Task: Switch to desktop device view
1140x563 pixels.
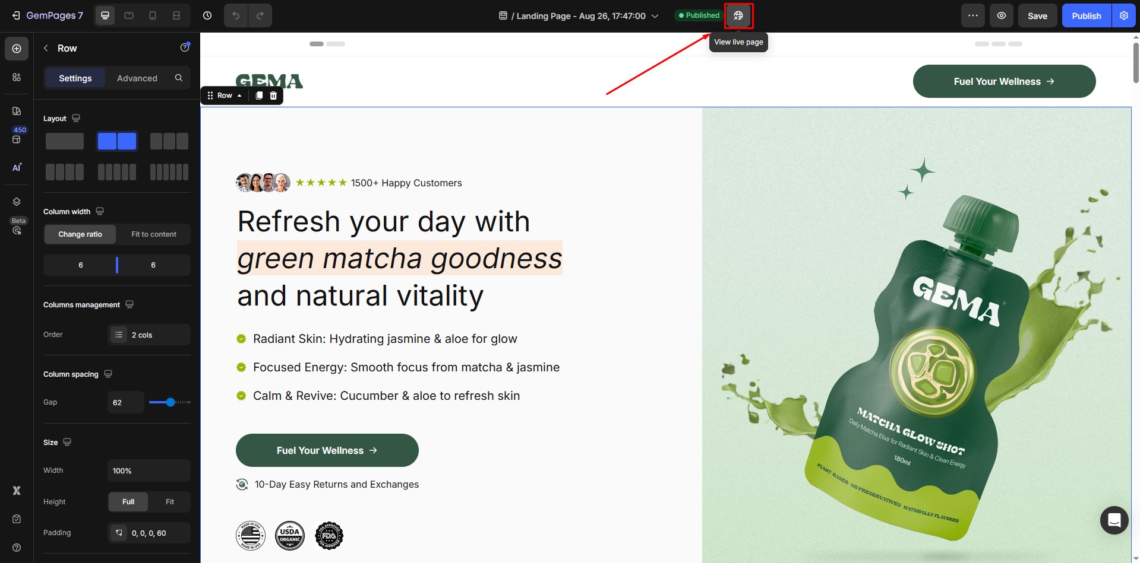Action: (x=105, y=15)
